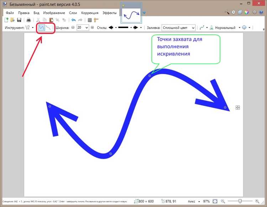267x207 pixels.
Task: Click the selection clipping mode globe icon
Action: point(244,27)
